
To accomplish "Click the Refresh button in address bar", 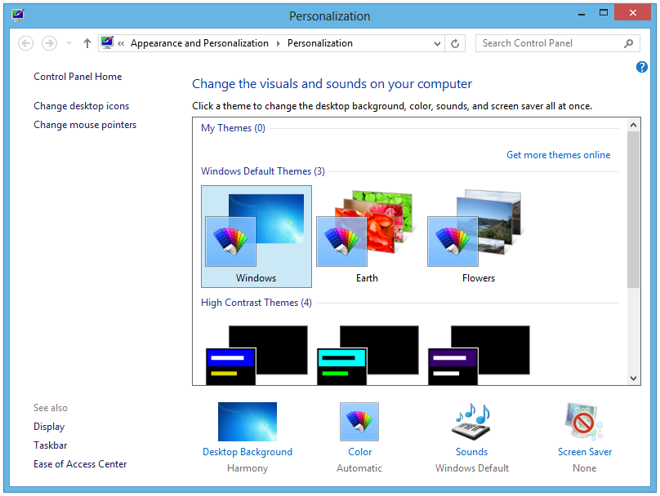I will point(456,43).
